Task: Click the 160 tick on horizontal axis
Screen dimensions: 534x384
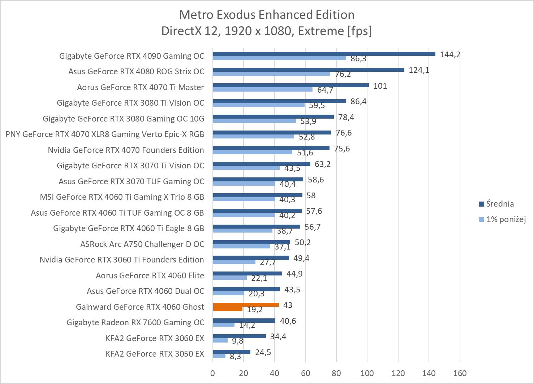Action: pos(460,373)
